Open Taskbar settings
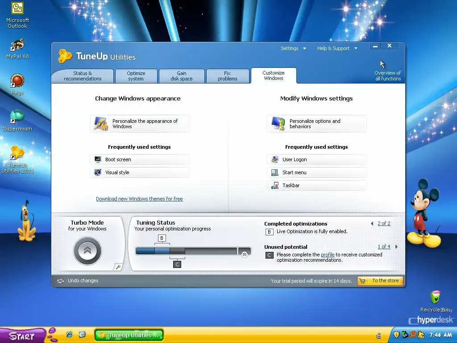This screenshot has height=343, width=457. [x=316, y=185]
